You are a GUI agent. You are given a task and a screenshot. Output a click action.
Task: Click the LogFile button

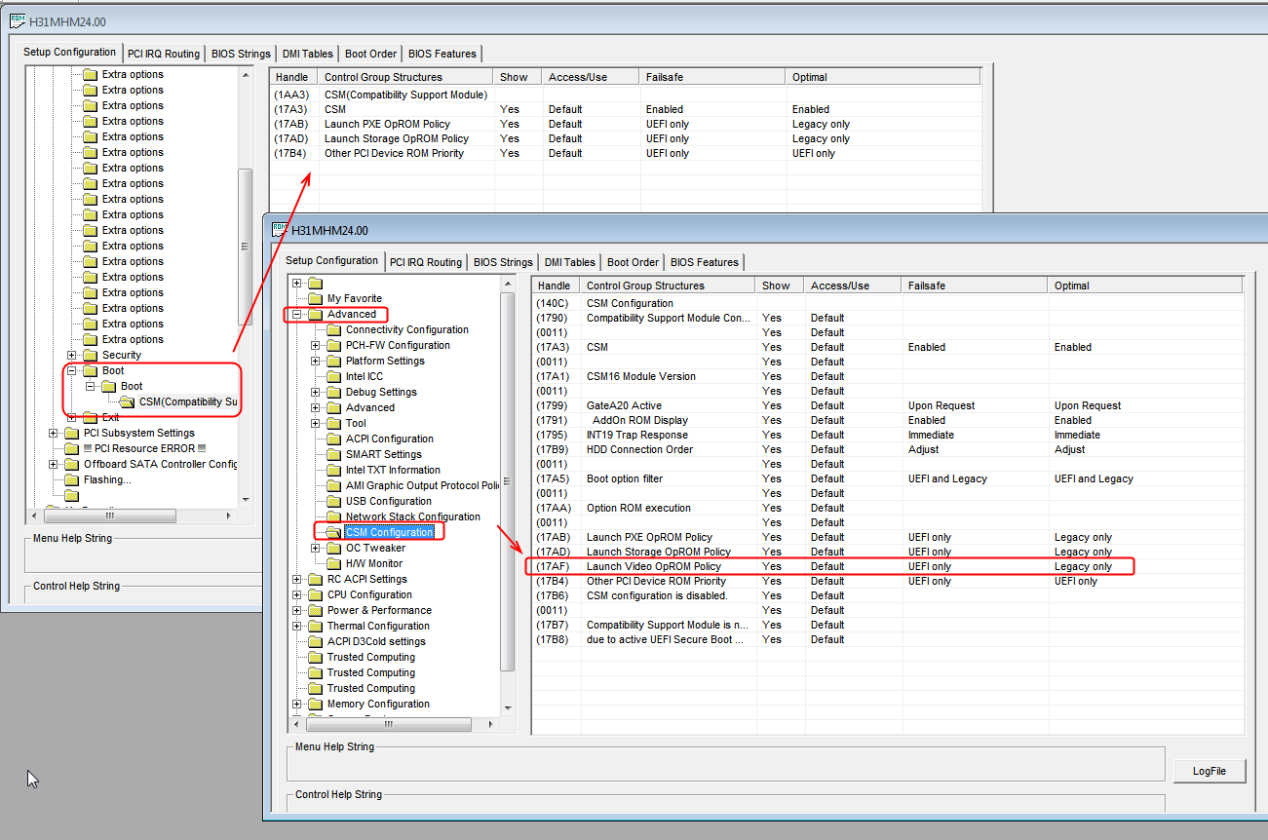[x=1210, y=771]
